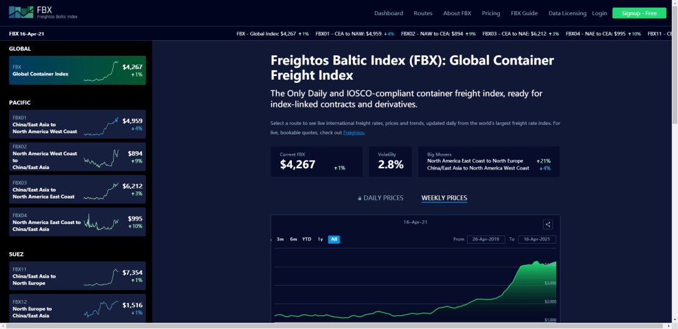This screenshot has height=329, width=678.
Task: Open the FBX Guide page
Action: [524, 13]
